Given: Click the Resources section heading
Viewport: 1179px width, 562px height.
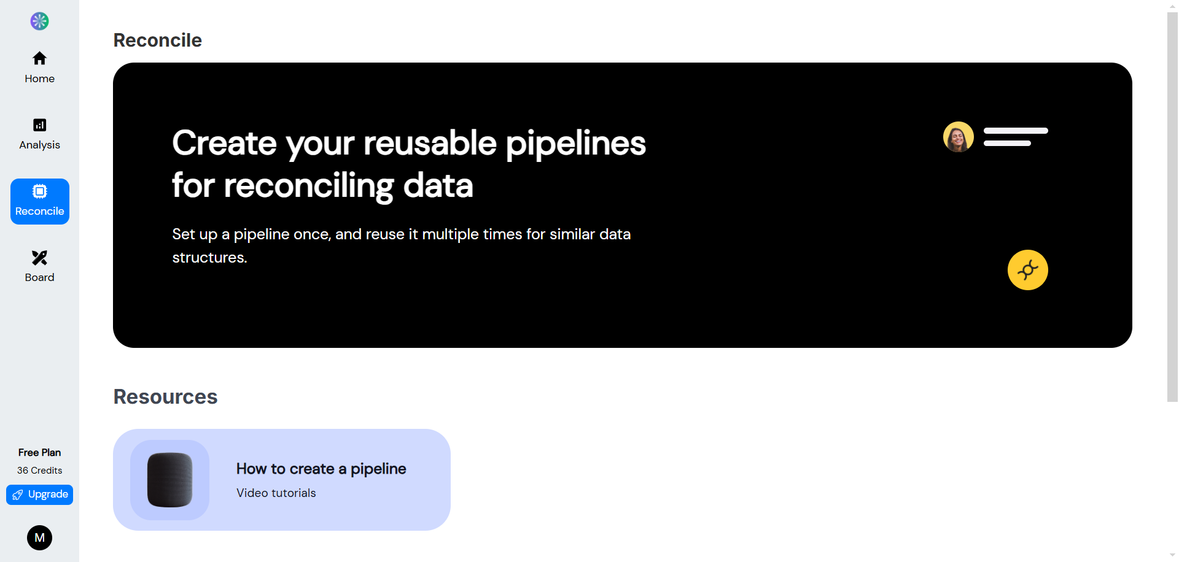Looking at the screenshot, I should [165, 397].
